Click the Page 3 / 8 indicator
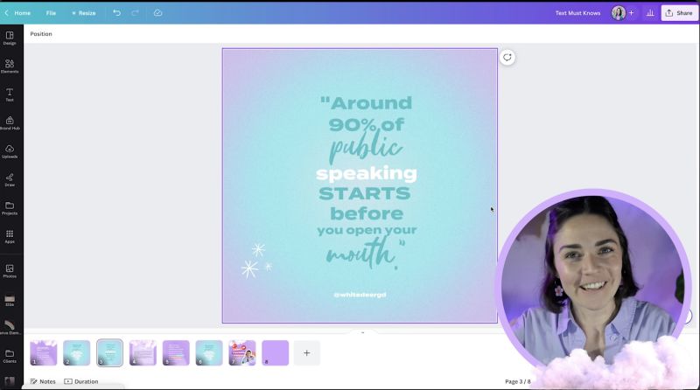 click(x=518, y=381)
